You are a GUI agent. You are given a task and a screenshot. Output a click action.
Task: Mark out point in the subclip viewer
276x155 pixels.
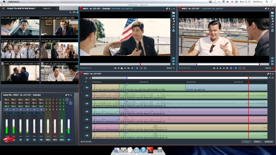(137, 68)
